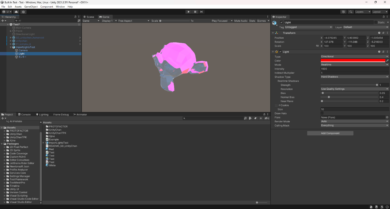Switch to the Scene tab
The image size is (390, 209).
click(x=89, y=17)
